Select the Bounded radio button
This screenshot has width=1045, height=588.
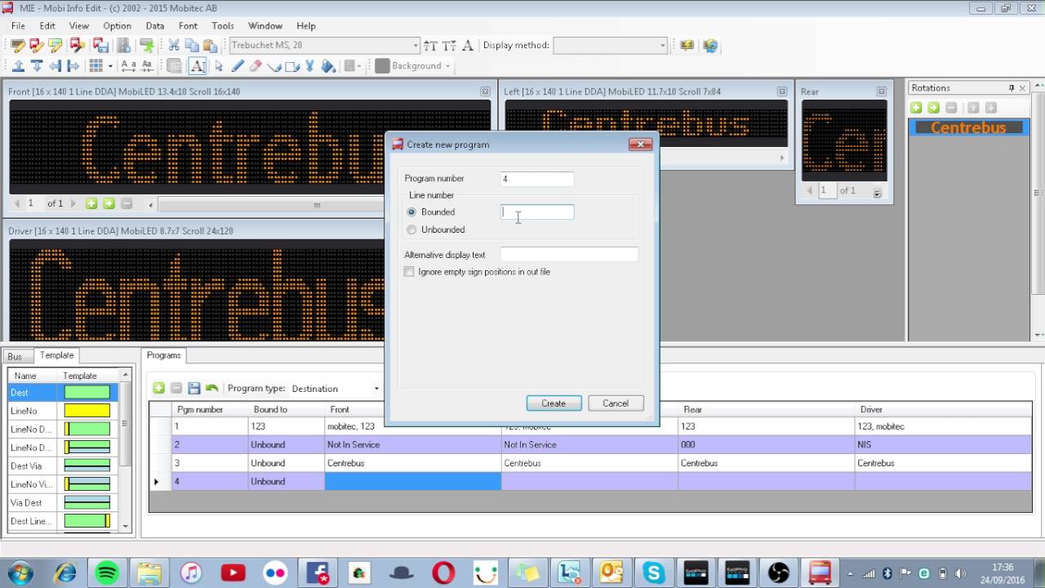(411, 212)
